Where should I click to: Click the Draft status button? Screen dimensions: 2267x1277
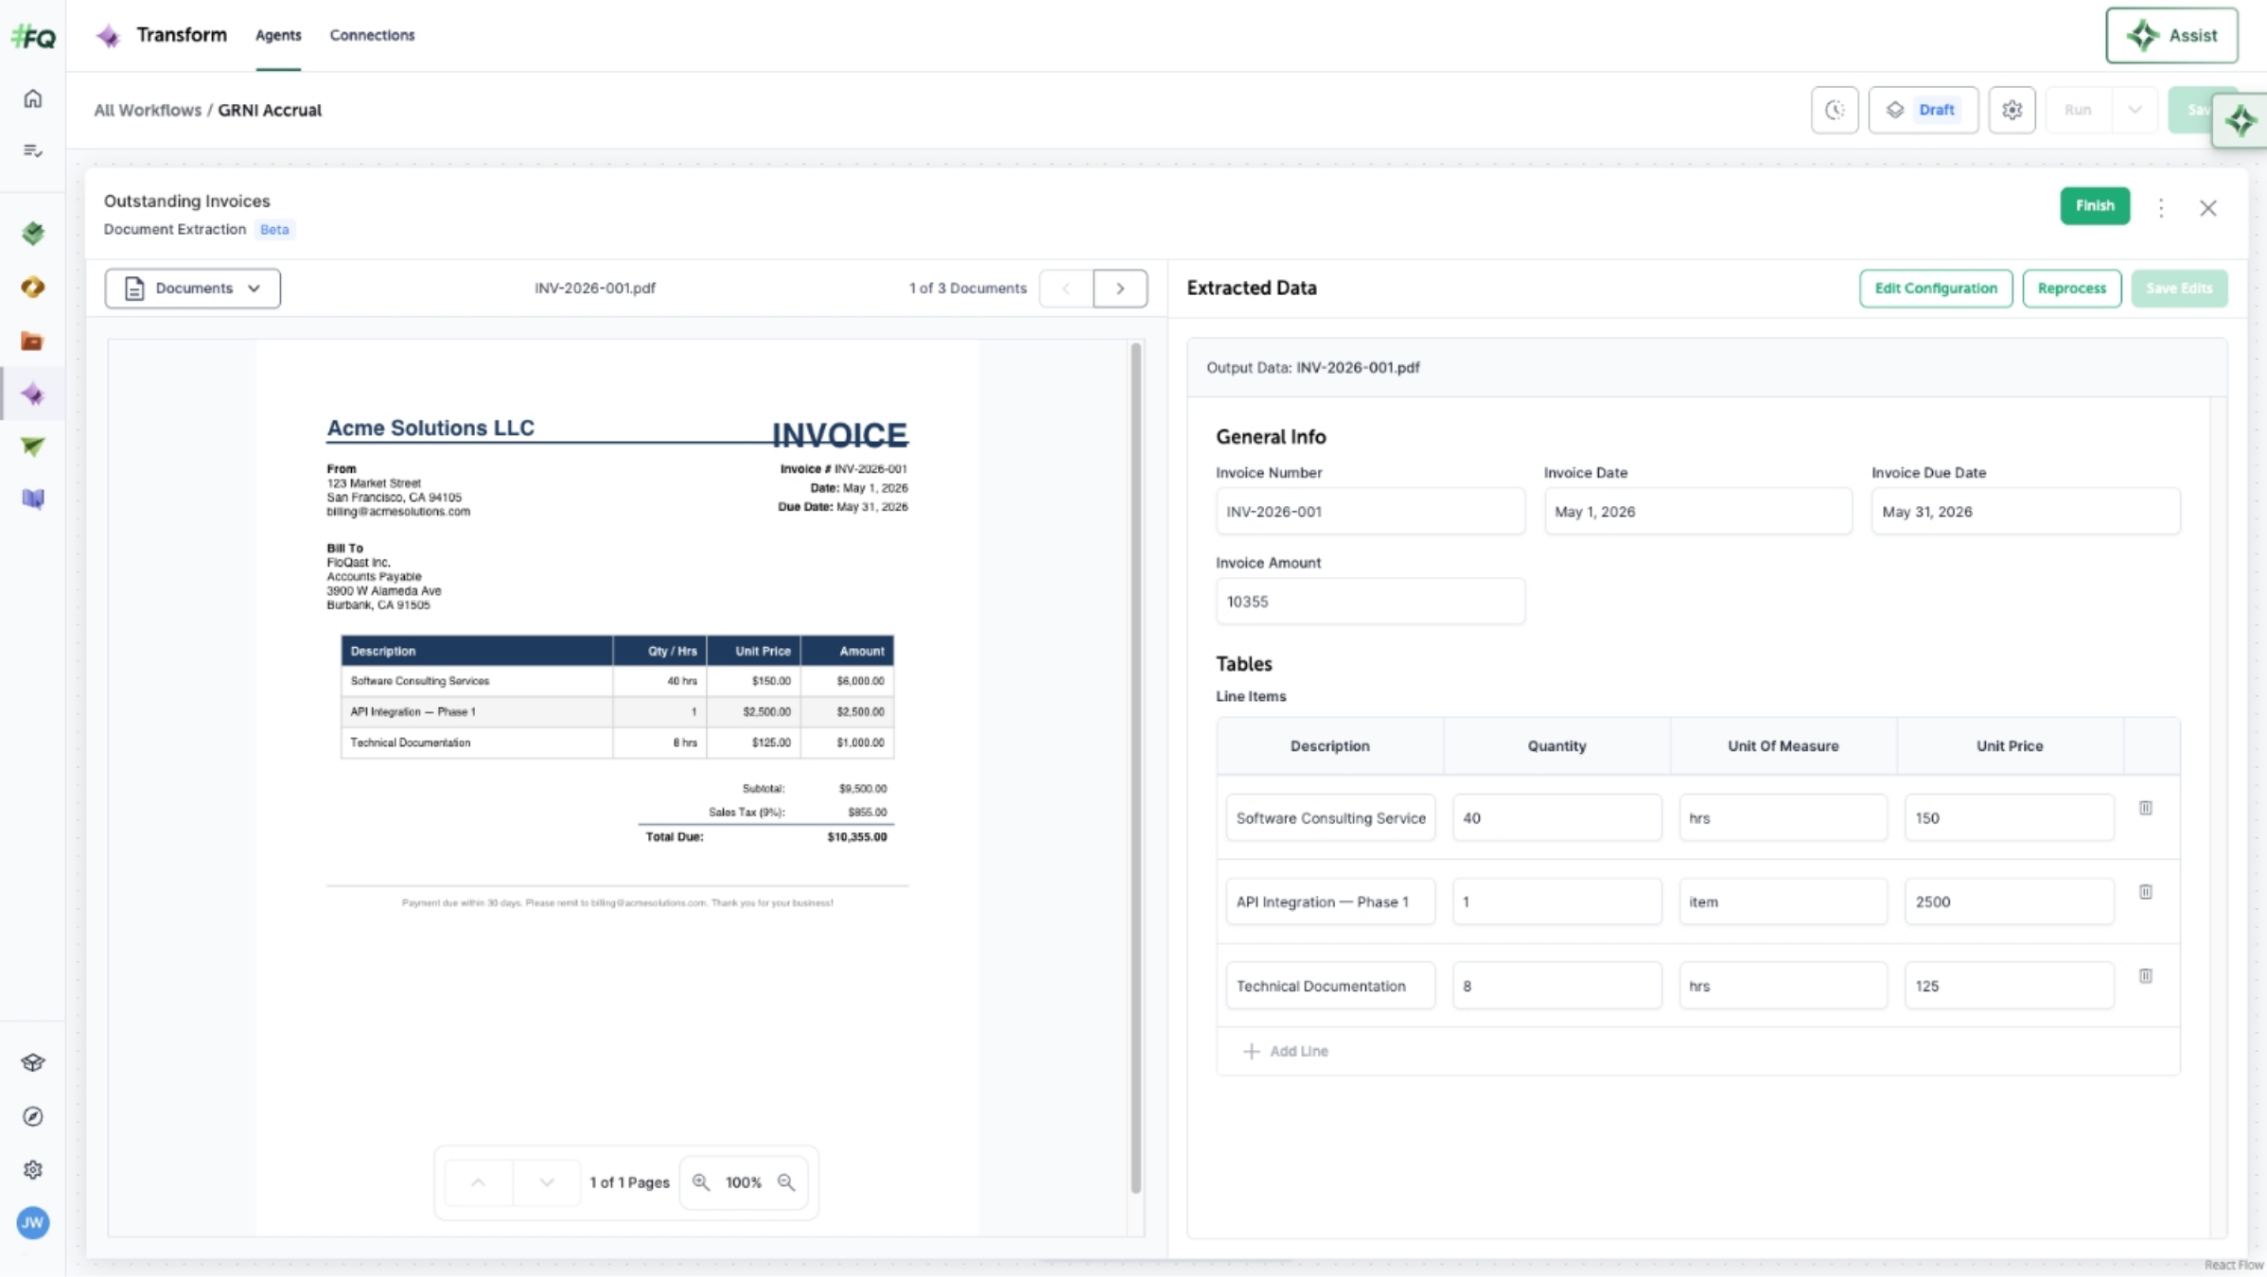(1923, 110)
